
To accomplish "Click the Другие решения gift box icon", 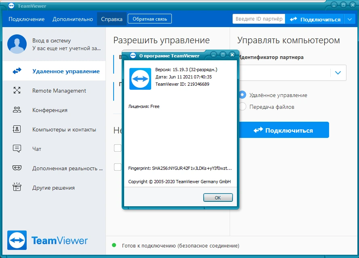I will (17, 187).
